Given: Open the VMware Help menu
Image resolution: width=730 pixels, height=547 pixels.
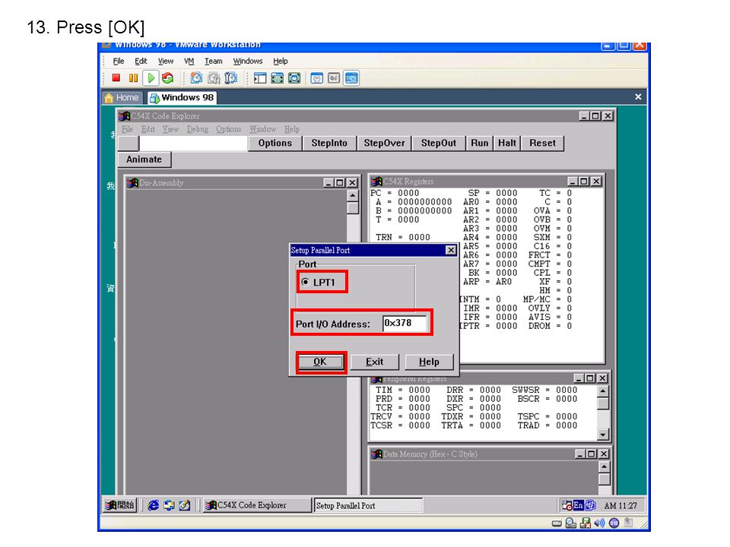Looking at the screenshot, I should [x=281, y=61].
